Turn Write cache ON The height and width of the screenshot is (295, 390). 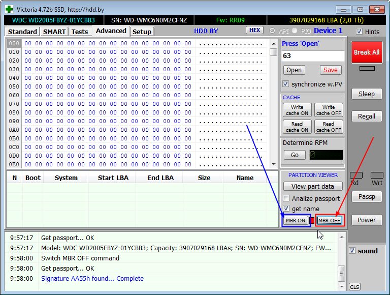(297, 110)
